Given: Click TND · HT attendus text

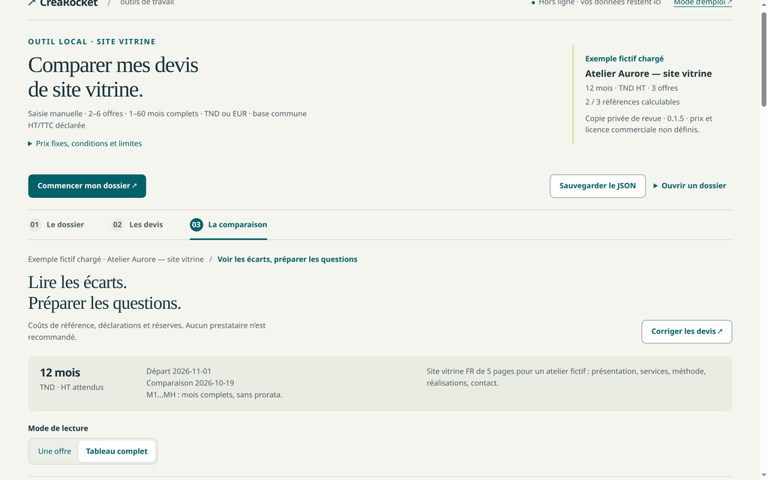Looking at the screenshot, I should 71,387.
